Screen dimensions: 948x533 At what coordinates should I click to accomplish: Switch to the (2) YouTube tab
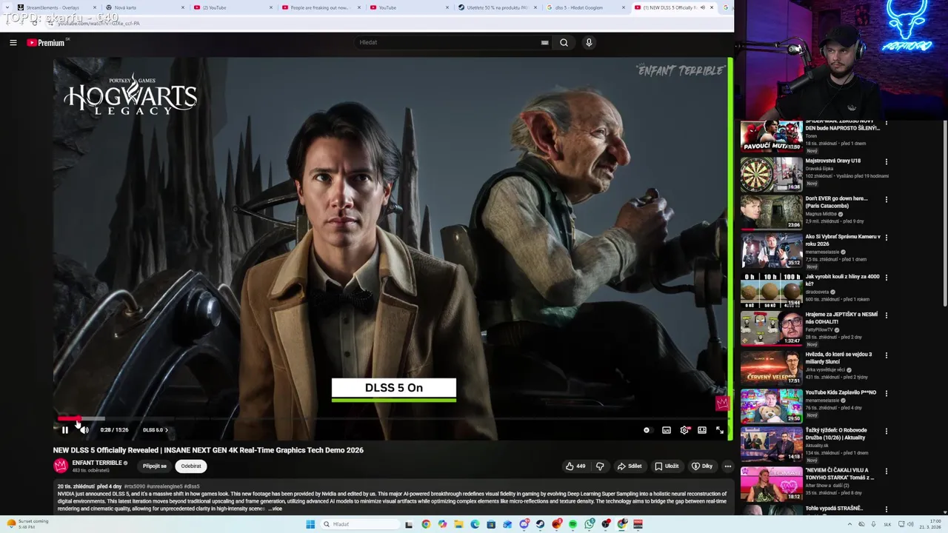(x=232, y=7)
